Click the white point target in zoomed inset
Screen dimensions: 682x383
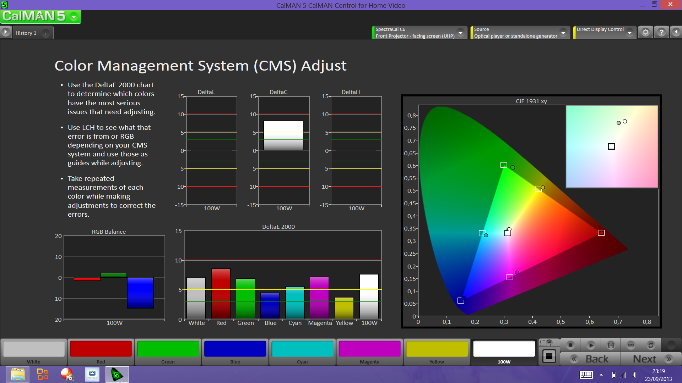tap(611, 146)
